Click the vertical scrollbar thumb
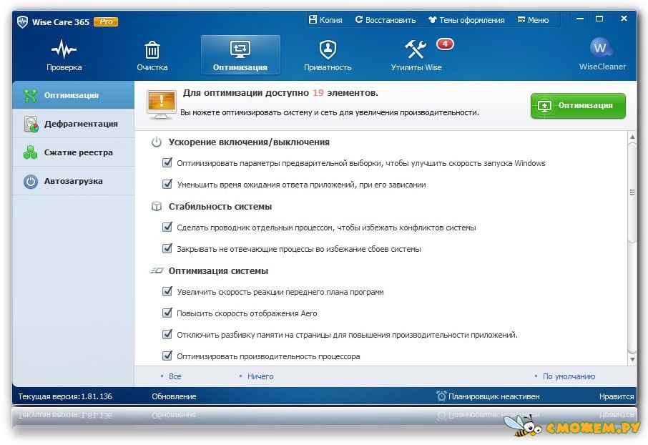Screen dimensions: 648x445 [x=632, y=192]
